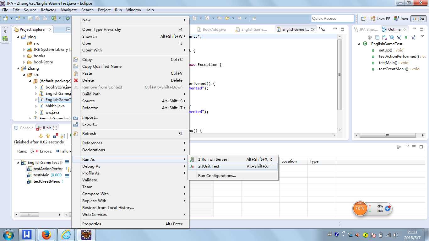Toggle Hide Fields in Outline toolbar
This screenshot has width=429, height=241.
[x=392, y=37]
